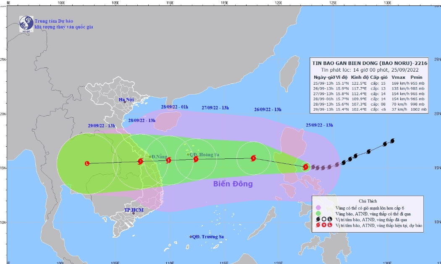Click the 'TP.HCM' city label
The width and height of the screenshot is (441, 264).
click(x=134, y=210)
